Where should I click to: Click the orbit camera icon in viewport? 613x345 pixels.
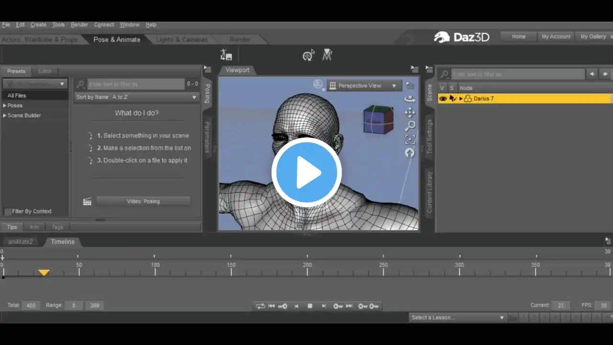(410, 99)
